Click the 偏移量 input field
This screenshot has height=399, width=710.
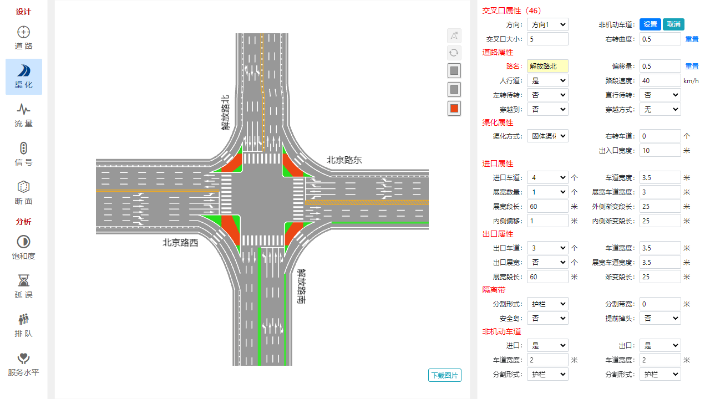[660, 66]
